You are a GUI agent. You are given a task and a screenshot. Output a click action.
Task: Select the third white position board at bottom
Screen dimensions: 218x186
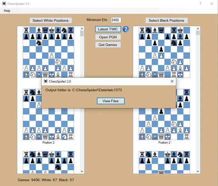click(x=48, y=162)
